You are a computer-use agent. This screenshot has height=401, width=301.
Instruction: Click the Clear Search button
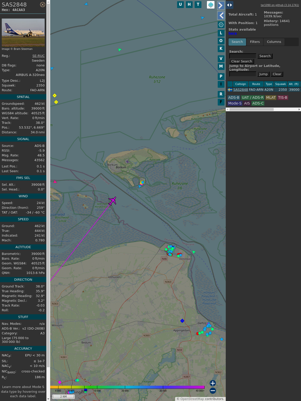point(242,61)
